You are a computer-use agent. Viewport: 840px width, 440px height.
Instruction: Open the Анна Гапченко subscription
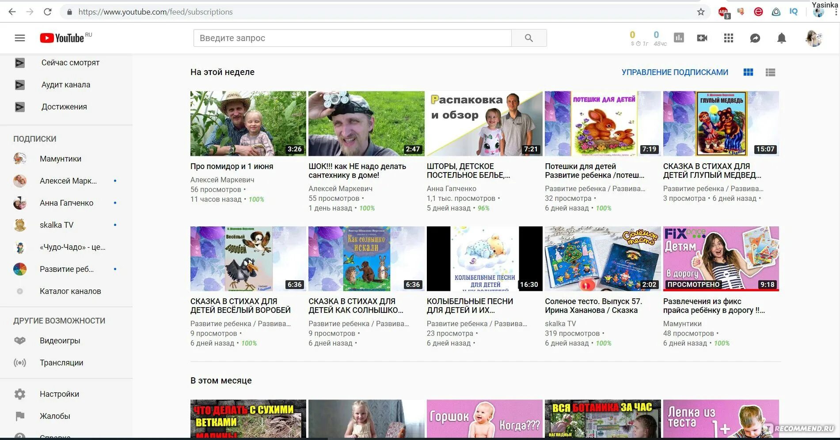(x=66, y=203)
